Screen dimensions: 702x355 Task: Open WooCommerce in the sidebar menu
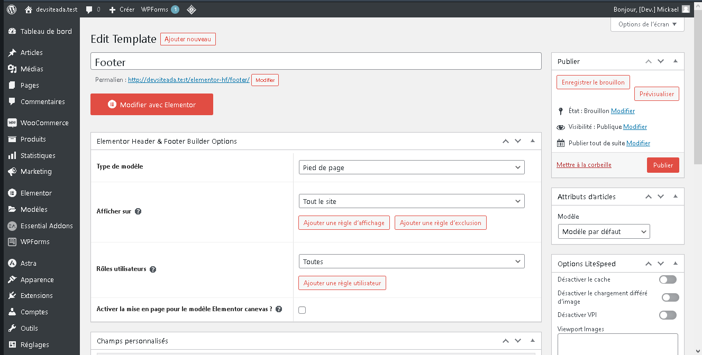click(44, 123)
